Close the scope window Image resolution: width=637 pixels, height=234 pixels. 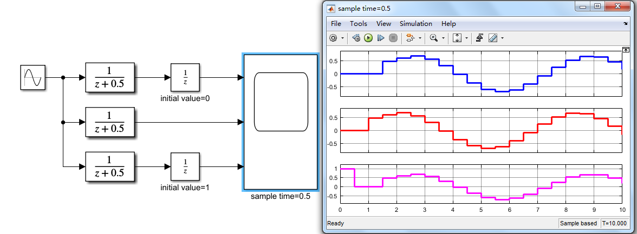[618, 6]
